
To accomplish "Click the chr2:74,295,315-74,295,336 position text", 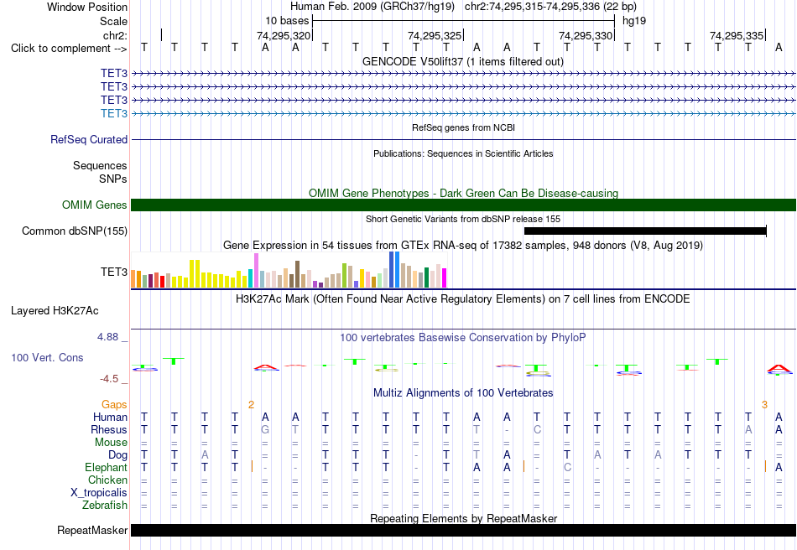I will coord(550,7).
